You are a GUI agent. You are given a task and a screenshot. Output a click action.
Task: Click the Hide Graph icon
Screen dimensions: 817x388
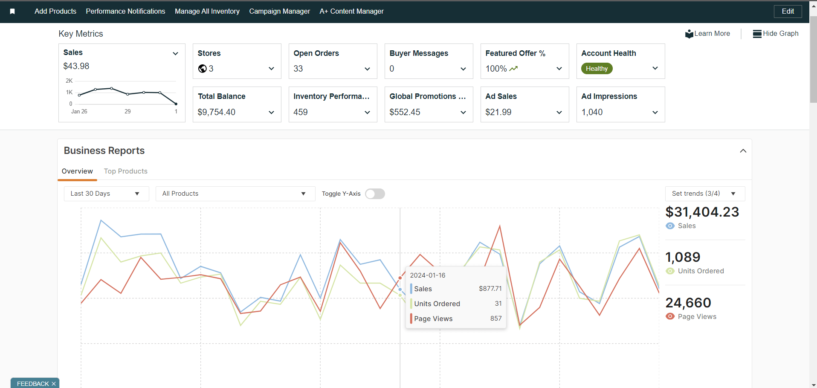tap(757, 34)
